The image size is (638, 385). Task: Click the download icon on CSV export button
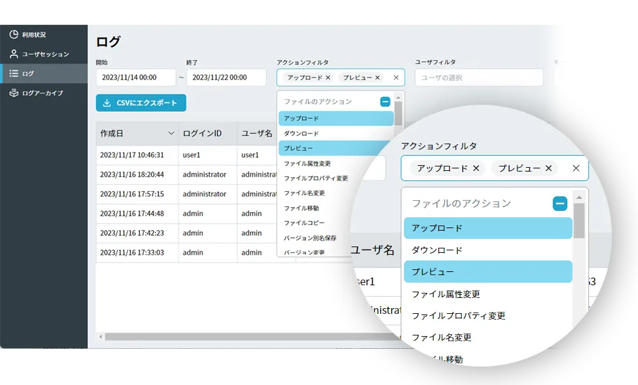coord(107,103)
